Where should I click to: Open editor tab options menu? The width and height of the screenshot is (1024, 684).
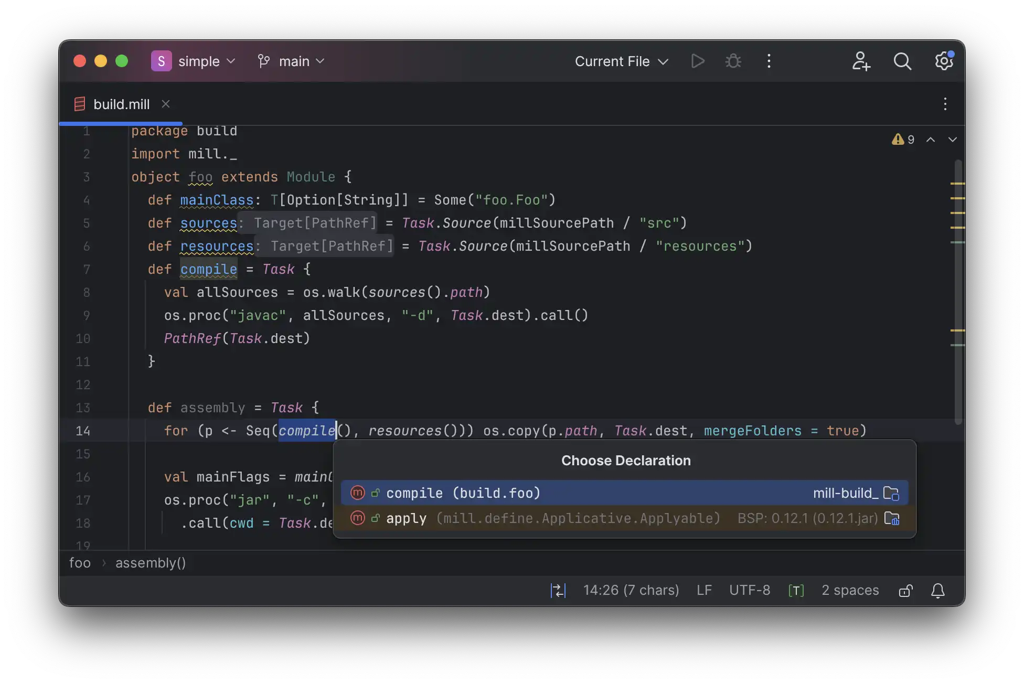[945, 104]
